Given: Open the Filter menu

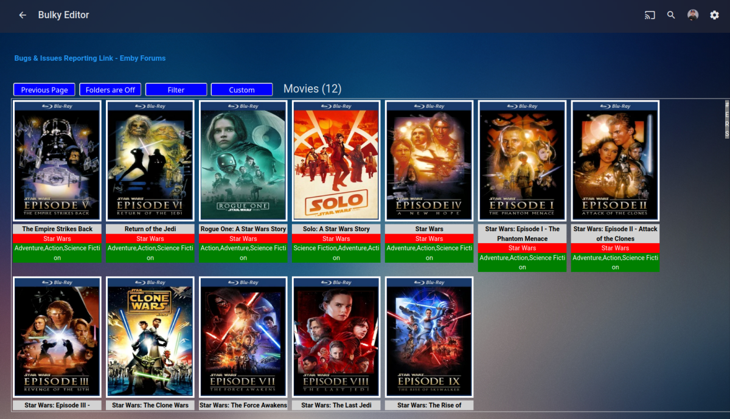Looking at the screenshot, I should pos(176,89).
